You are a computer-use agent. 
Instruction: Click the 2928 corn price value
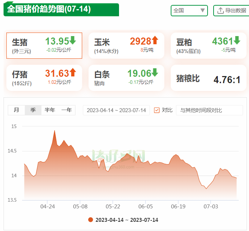(141, 41)
